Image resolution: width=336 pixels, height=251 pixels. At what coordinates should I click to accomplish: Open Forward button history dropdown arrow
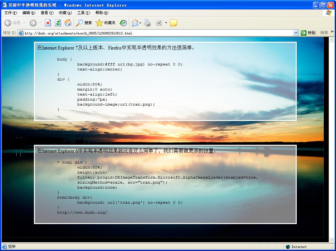(x=40, y=23)
